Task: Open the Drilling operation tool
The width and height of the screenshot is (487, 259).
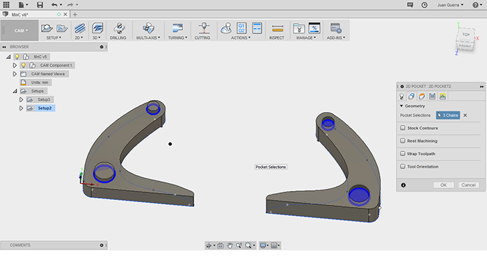Action: (x=119, y=28)
